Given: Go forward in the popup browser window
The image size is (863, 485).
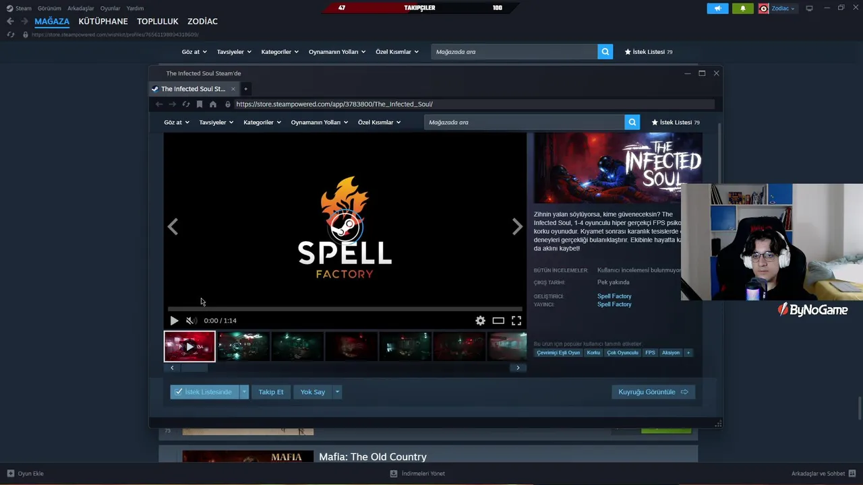Looking at the screenshot, I should tap(173, 104).
